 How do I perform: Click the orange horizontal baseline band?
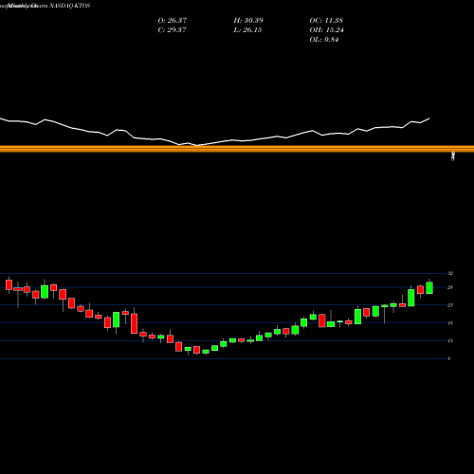click(x=237, y=149)
